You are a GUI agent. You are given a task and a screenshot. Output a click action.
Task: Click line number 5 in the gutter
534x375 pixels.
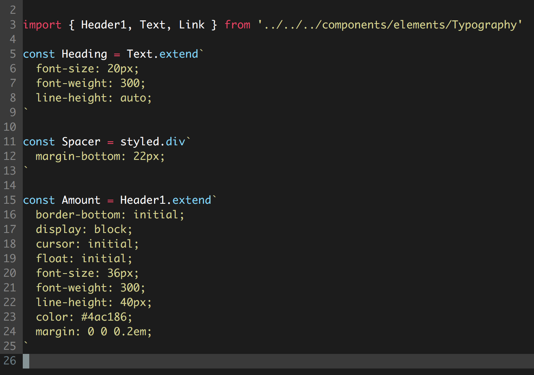13,54
